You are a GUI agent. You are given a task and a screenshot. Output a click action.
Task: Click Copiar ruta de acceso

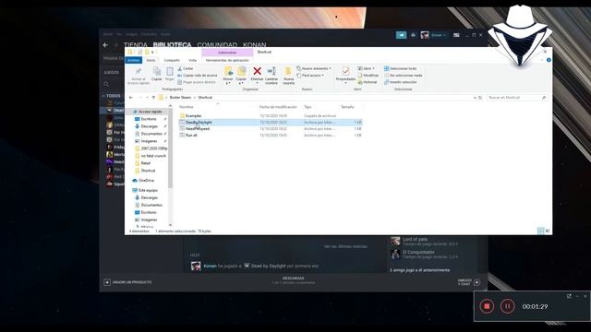pos(198,76)
